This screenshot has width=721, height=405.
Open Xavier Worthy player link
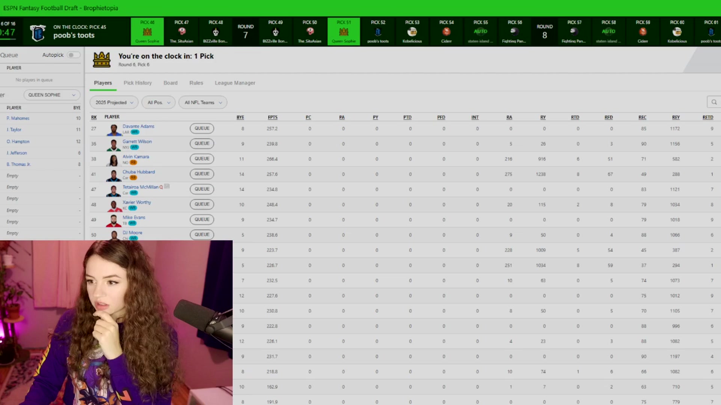(x=137, y=202)
